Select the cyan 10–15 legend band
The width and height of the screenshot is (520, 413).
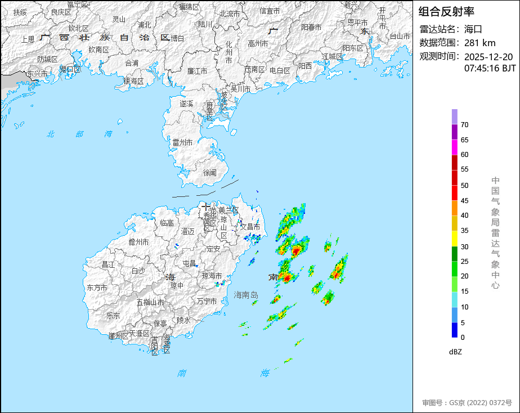(455, 300)
